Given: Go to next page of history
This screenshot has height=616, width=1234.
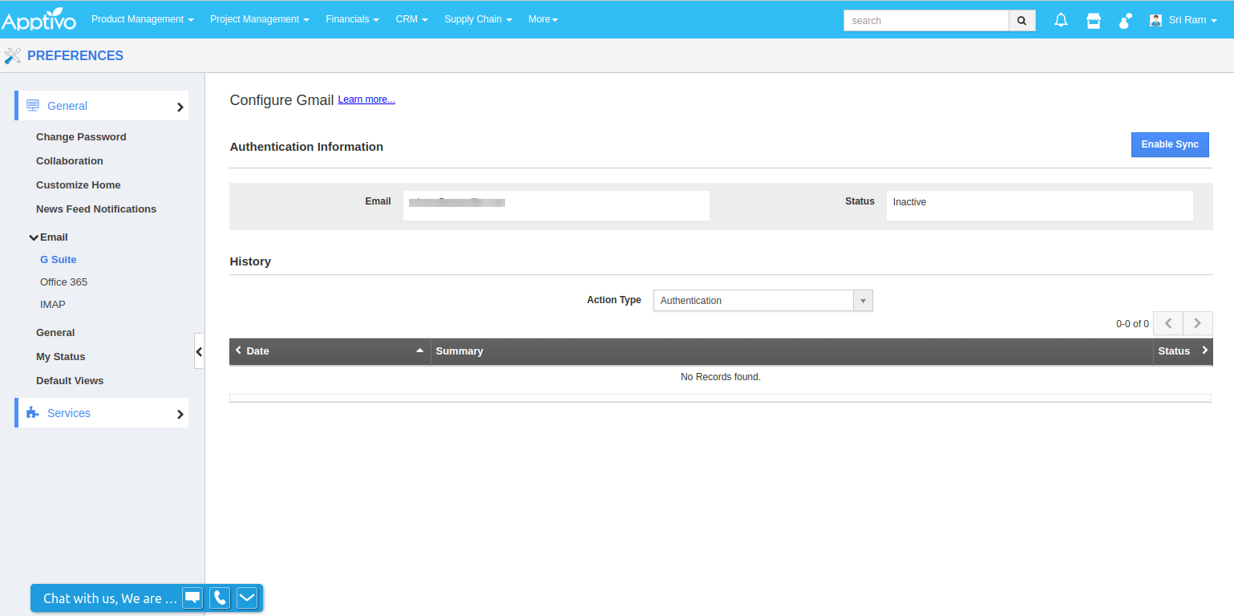Looking at the screenshot, I should point(1198,323).
